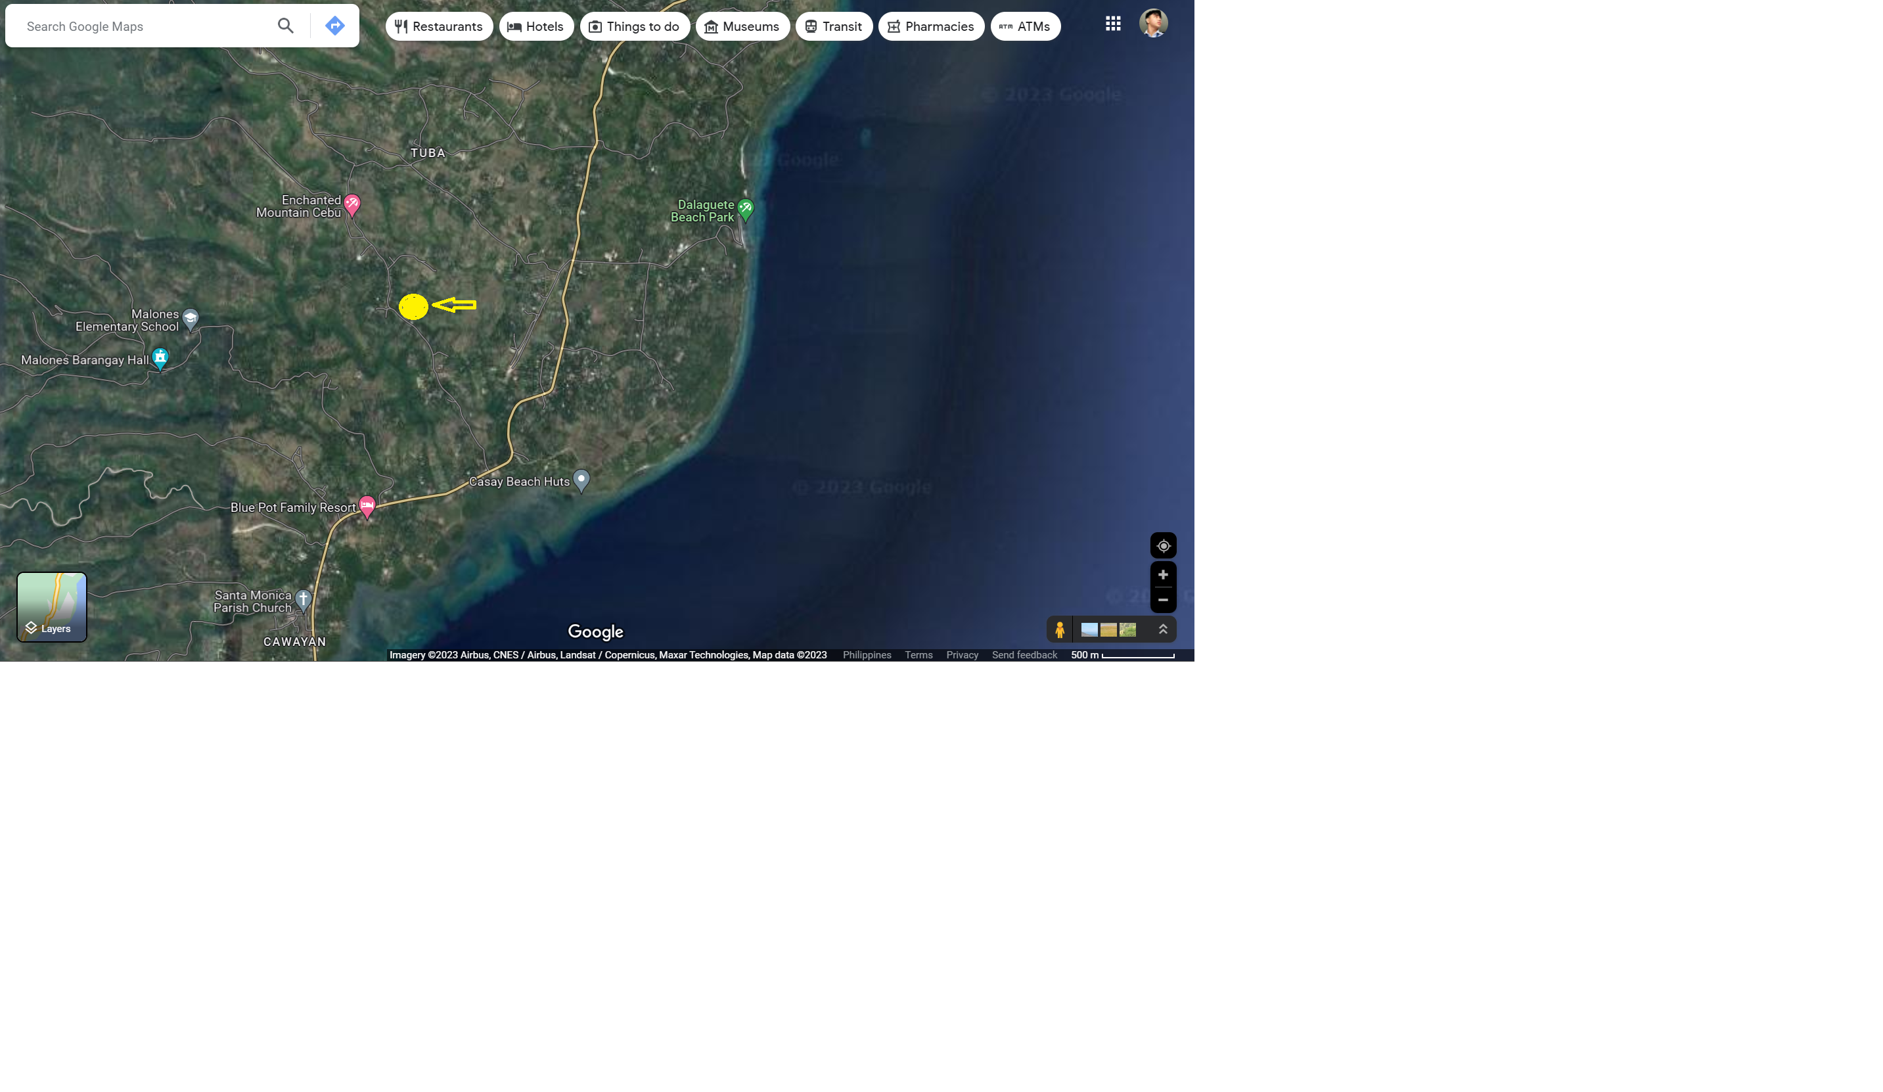The width and height of the screenshot is (1883, 1092).
Task: Click the Dalaguete Beach Park marker
Action: click(745, 210)
